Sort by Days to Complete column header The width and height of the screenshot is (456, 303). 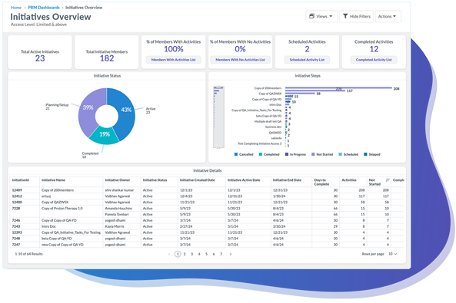(321, 183)
